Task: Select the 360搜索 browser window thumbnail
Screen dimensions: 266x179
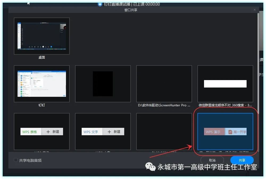Action: [225, 84]
